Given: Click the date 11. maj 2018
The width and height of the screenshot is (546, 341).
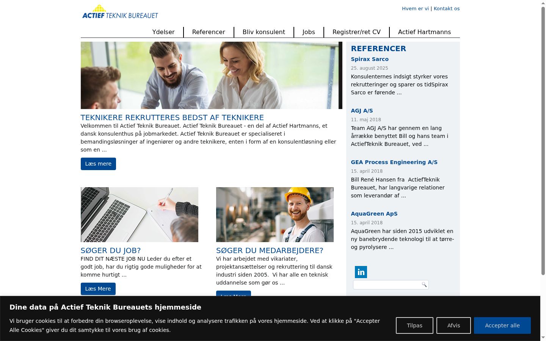Looking at the screenshot, I should [366, 120].
